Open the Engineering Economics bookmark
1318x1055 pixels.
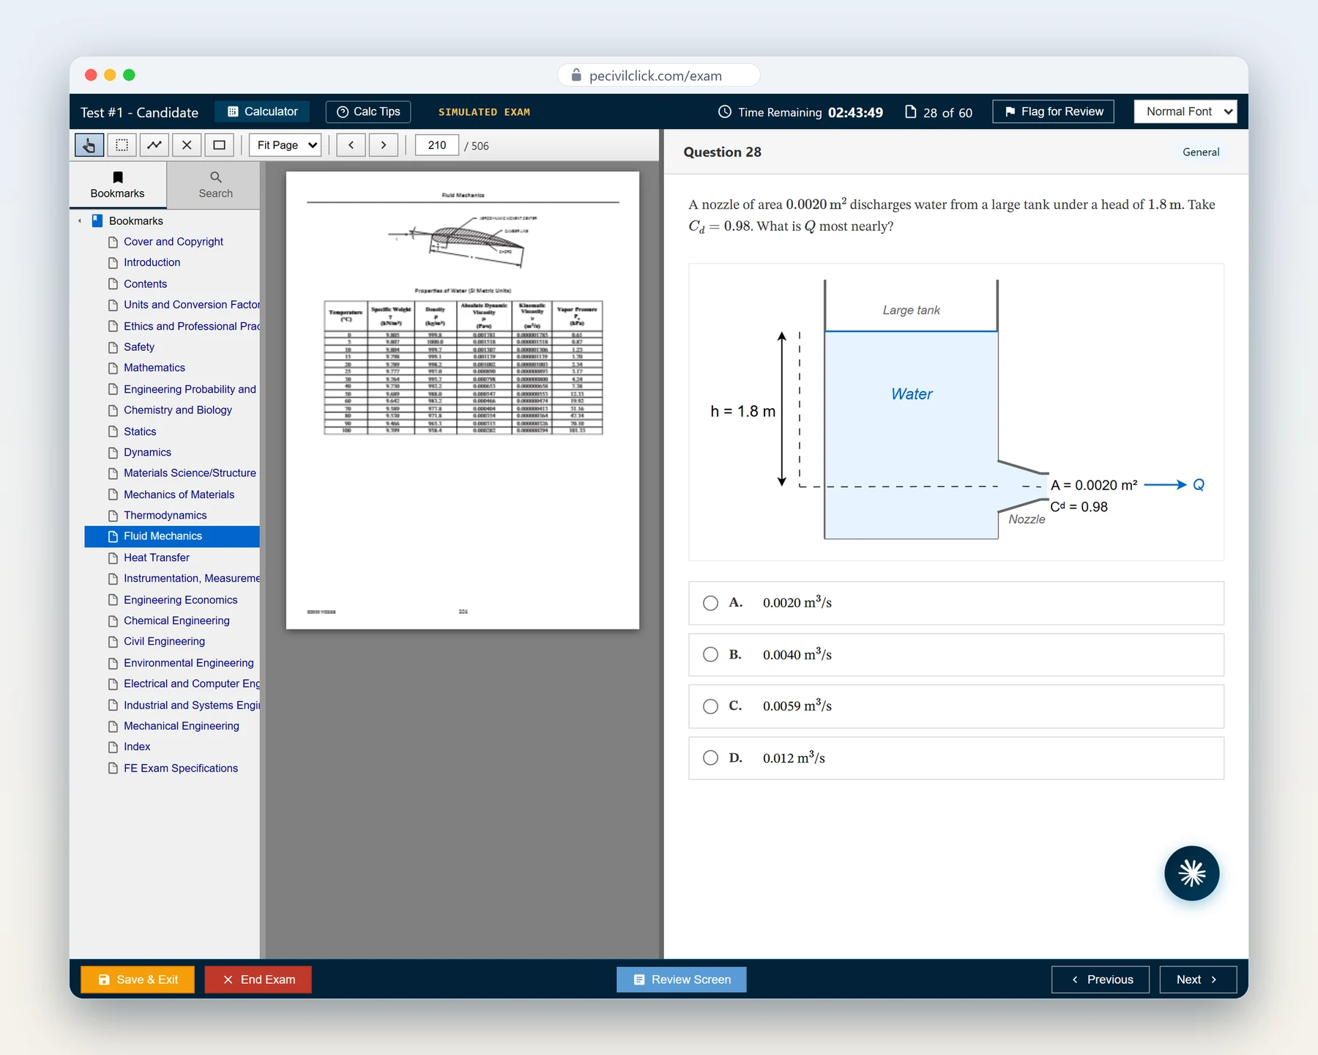180,600
